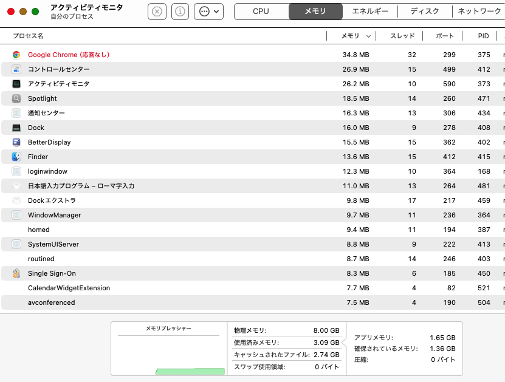
Task: Select the Single Sign-On process name
Action: coord(52,273)
